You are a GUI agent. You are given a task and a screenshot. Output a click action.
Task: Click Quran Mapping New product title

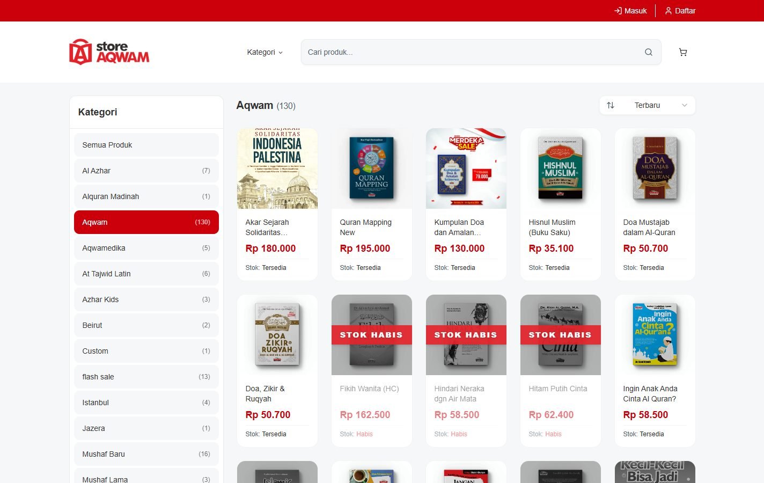click(x=365, y=227)
